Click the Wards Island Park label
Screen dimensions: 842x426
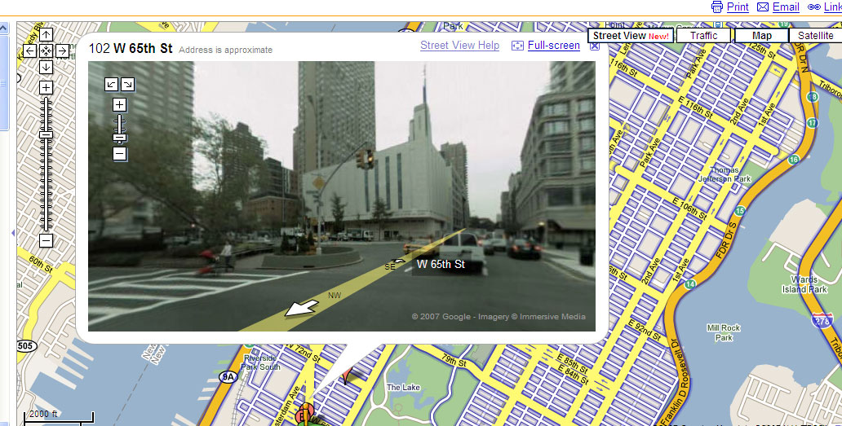pyautogui.click(x=804, y=284)
